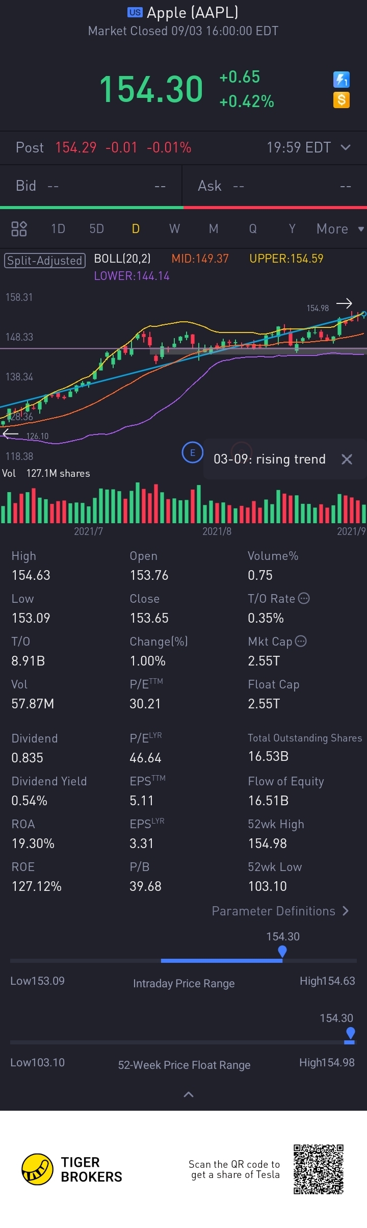Open the chart layout grid icon
Screen dimensions: 367x1228
19,229
